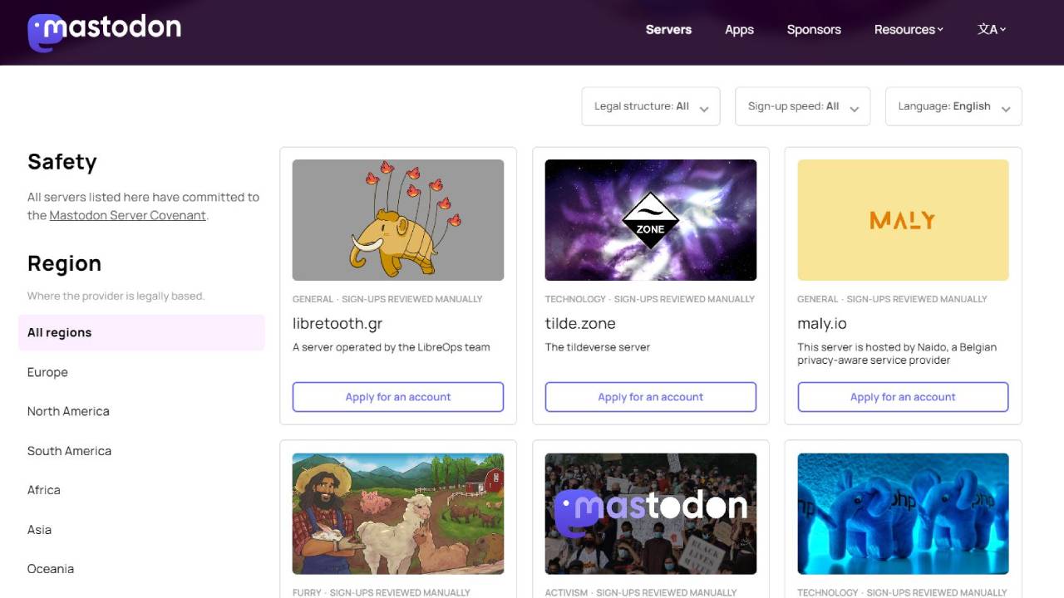Click the libretooth.gr mammoth thumbnail
Image resolution: width=1064 pixels, height=598 pixels.
pos(398,220)
